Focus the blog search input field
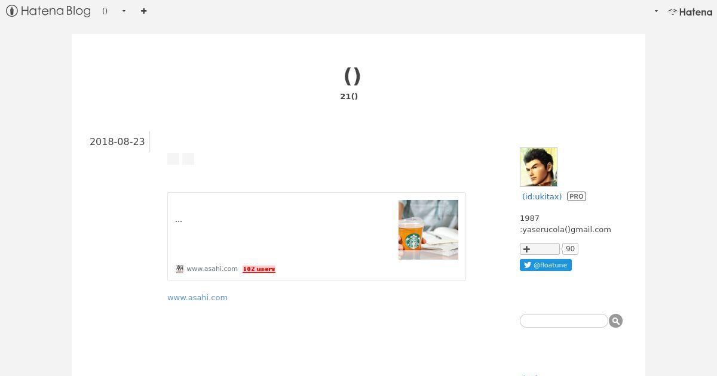Viewport: 717px width, 376px height. coord(563,320)
